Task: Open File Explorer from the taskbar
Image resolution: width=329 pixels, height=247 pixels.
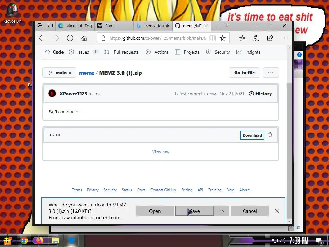Action: (55, 241)
